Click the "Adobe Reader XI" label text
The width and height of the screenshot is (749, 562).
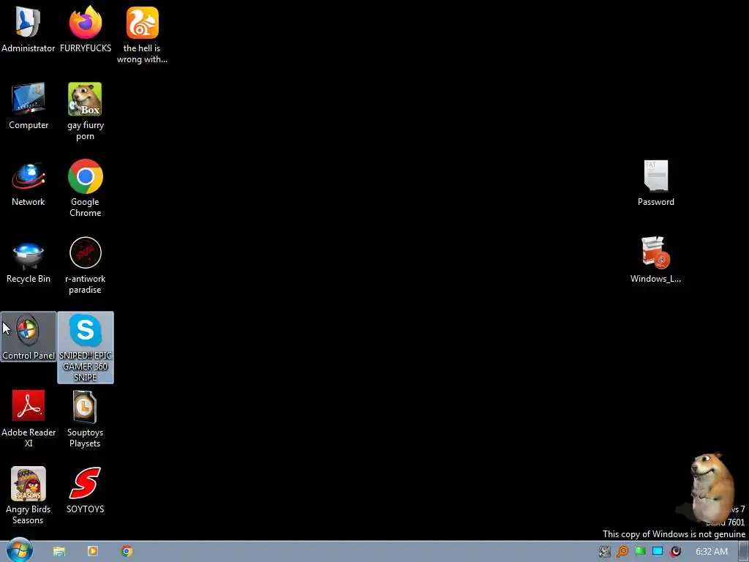coord(29,438)
